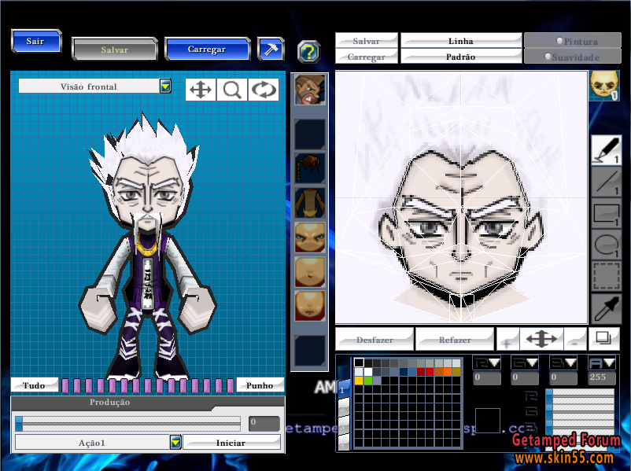Select the ellipse shape tool
Viewport: 631px width, 471px height.
(x=606, y=245)
